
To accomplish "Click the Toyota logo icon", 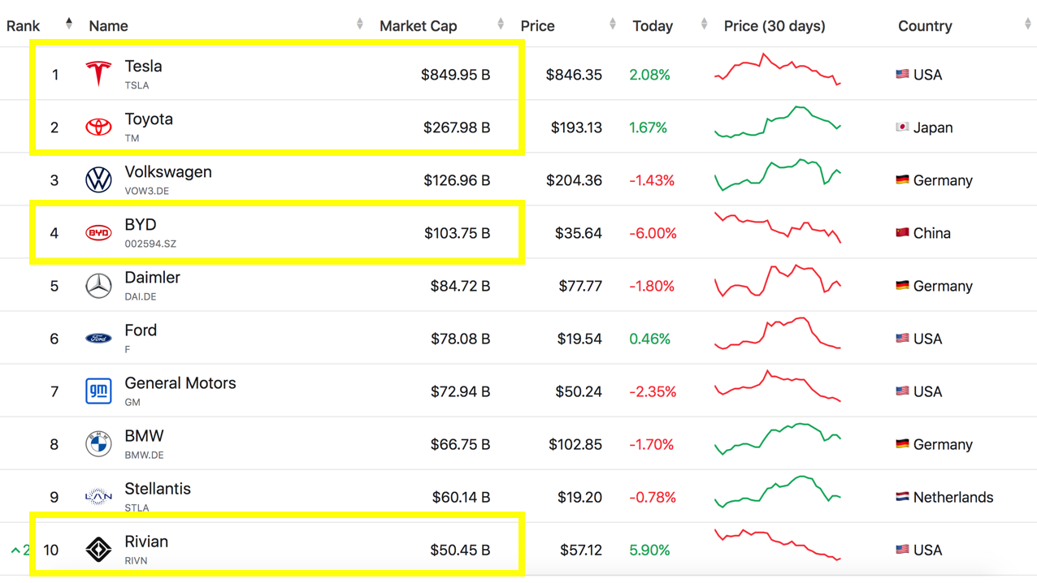I will [98, 127].
